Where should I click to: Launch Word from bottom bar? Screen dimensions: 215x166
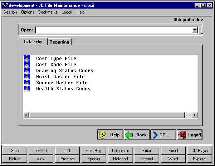pyautogui.click(x=173, y=159)
